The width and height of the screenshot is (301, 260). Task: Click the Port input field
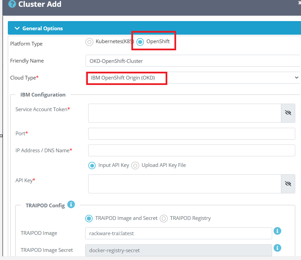(x=192, y=134)
